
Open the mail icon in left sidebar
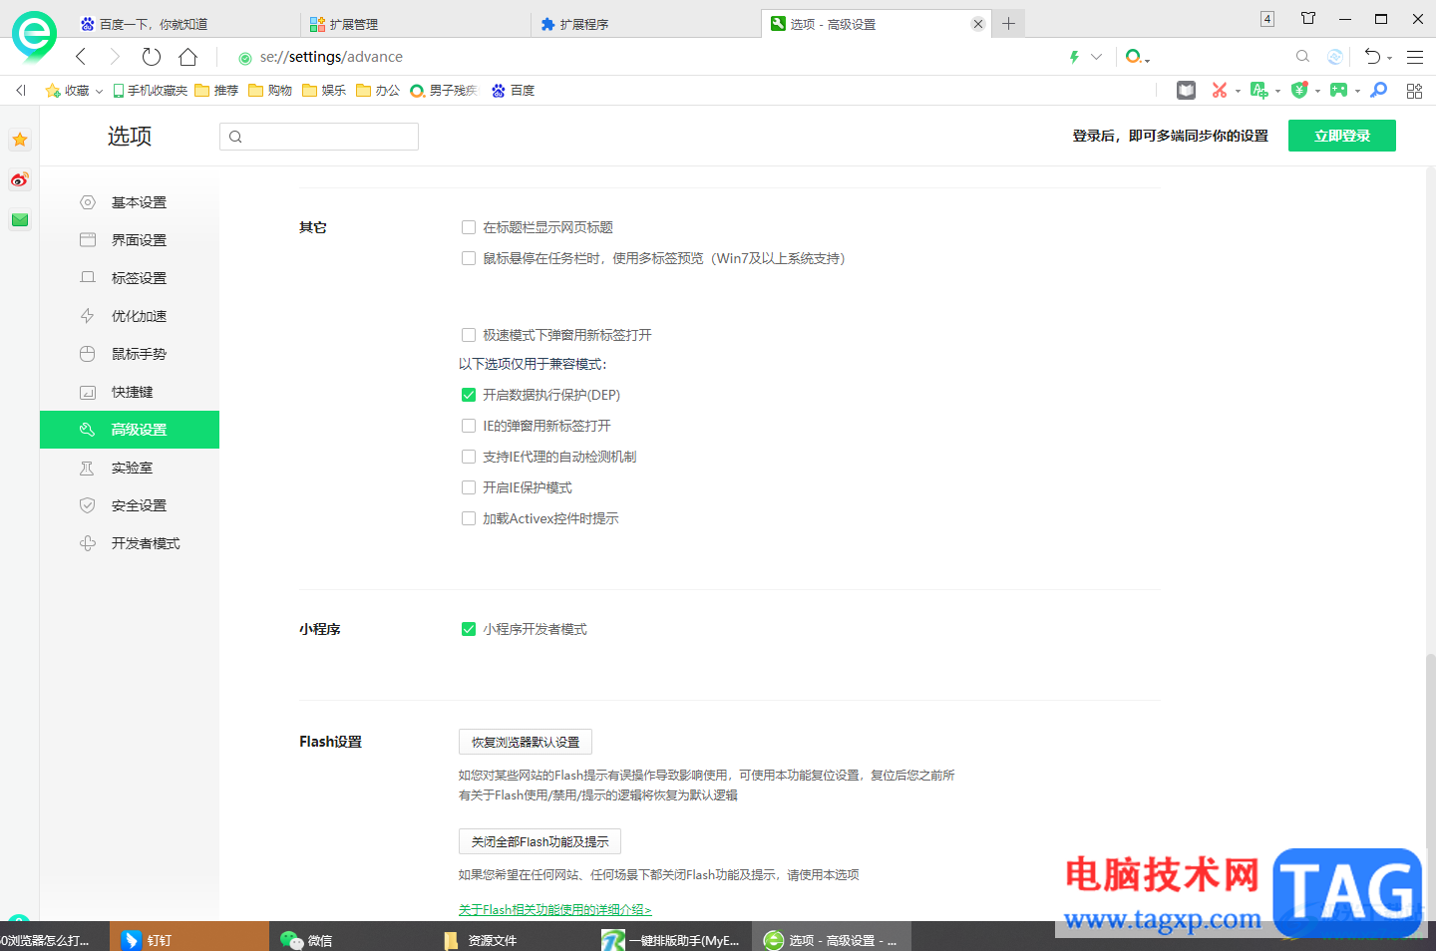[x=19, y=219]
